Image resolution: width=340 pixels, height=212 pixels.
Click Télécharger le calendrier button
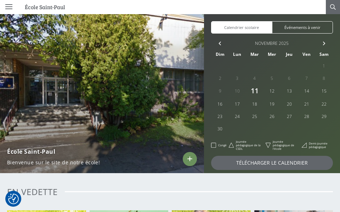point(272,163)
